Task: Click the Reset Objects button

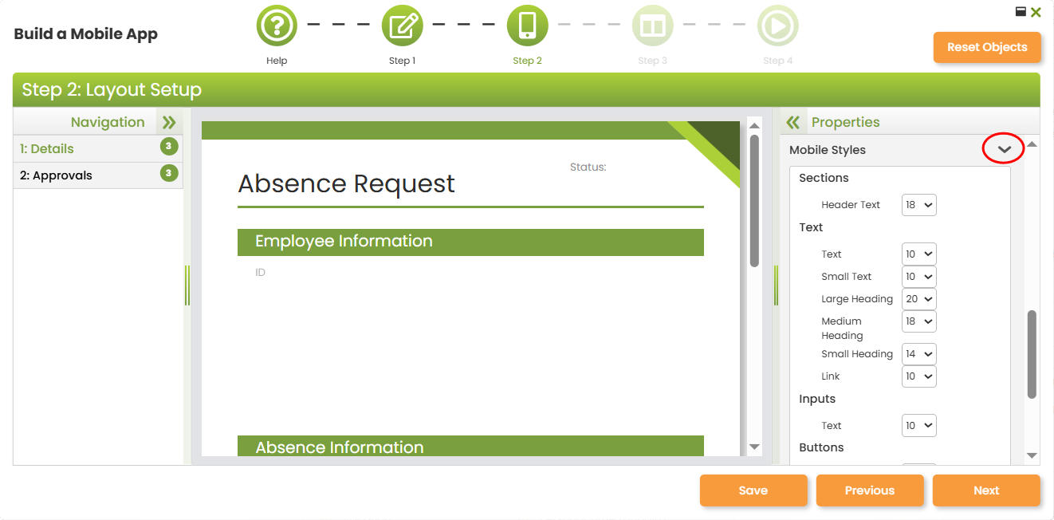Action: point(986,47)
